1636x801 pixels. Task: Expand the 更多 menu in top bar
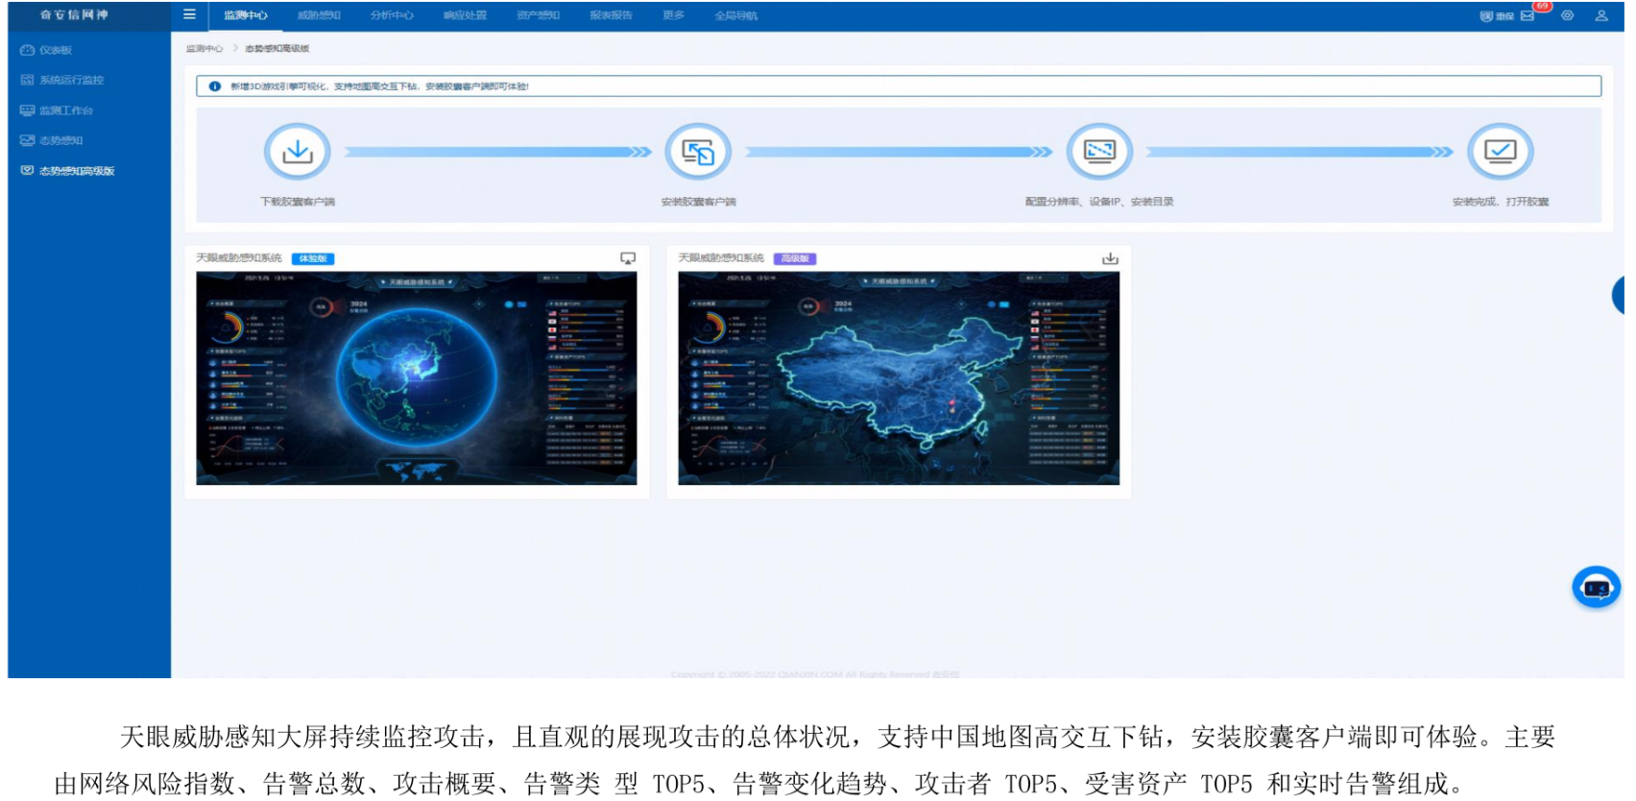(x=673, y=15)
